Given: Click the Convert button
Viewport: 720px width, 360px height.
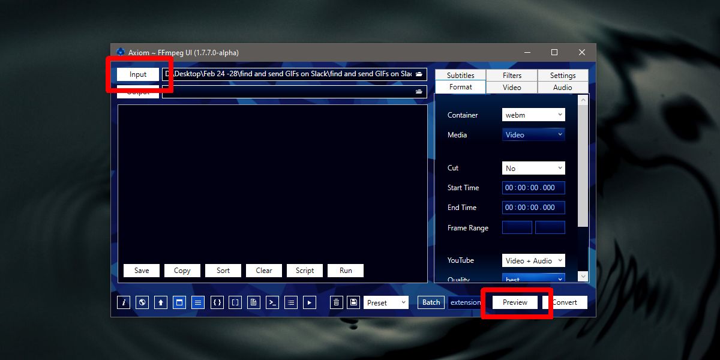Looking at the screenshot, I should (x=565, y=302).
